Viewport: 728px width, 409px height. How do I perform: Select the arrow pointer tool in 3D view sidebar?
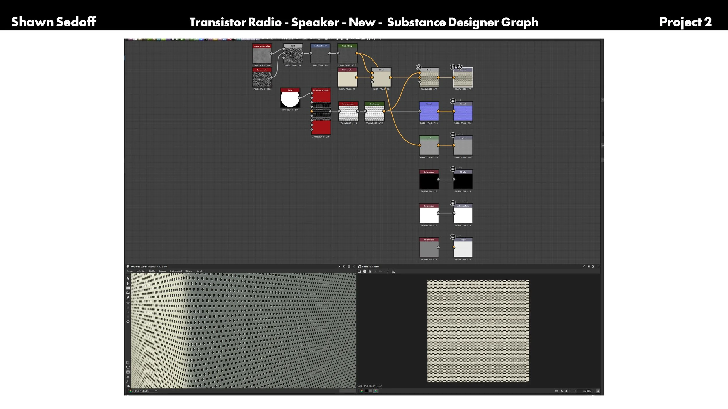128,283
